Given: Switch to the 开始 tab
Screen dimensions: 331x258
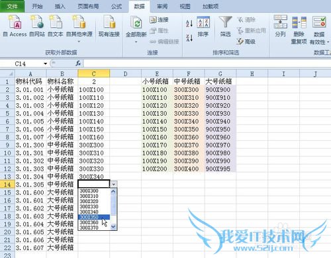Looking at the screenshot, I should (x=37, y=6).
